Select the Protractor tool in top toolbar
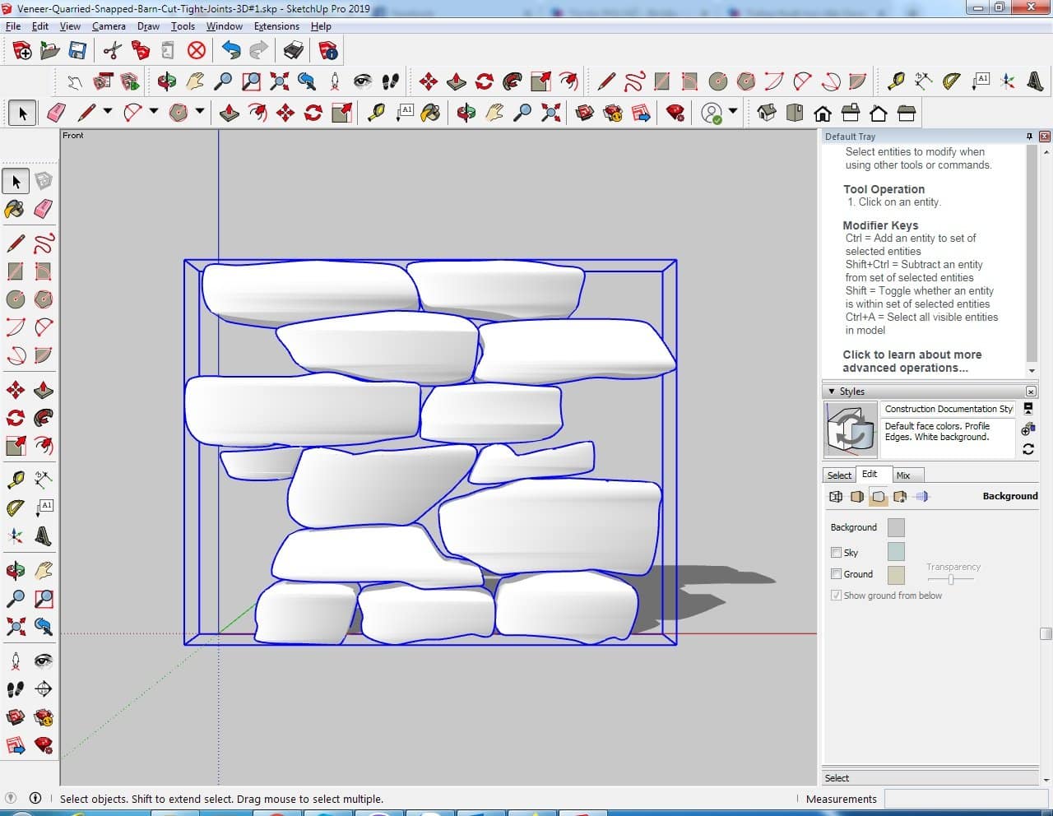 952,81
